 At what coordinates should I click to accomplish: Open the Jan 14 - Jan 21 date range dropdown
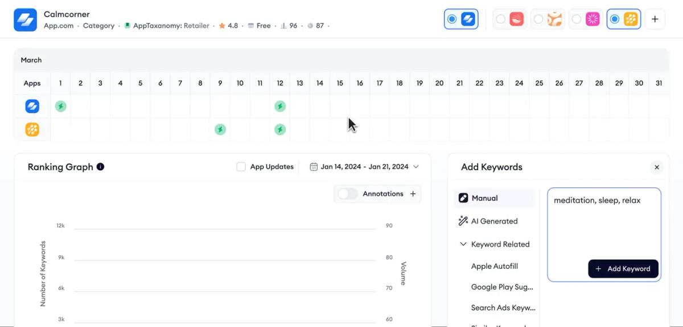click(364, 167)
